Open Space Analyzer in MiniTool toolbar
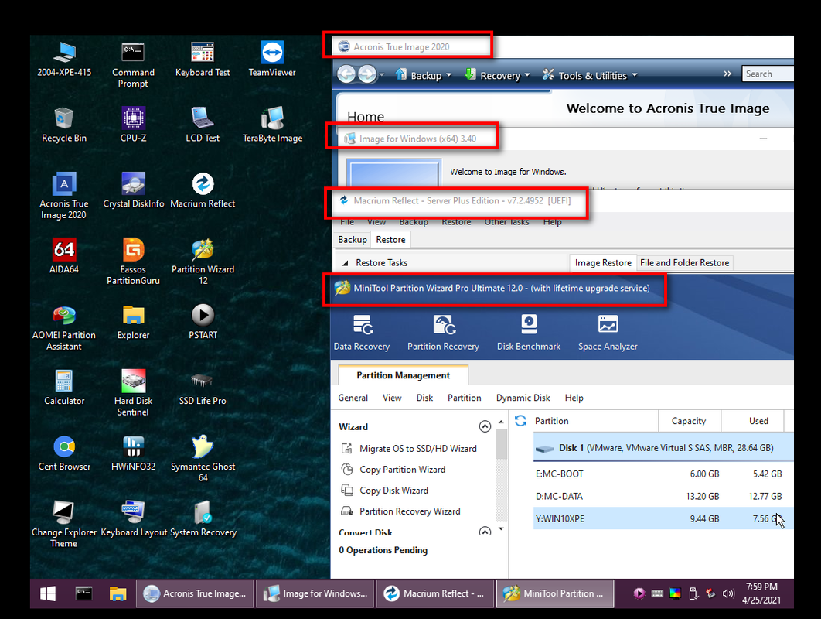The image size is (821, 619). click(x=608, y=332)
